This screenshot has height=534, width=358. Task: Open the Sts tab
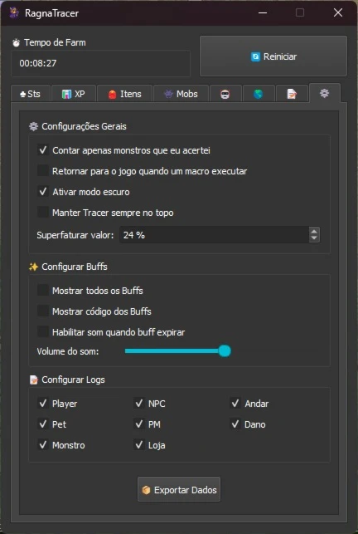coord(31,94)
